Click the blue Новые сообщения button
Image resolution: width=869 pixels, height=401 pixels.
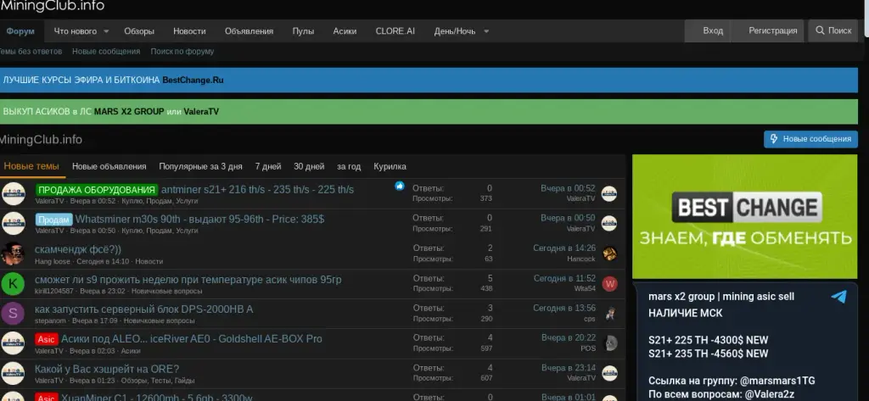tap(810, 139)
